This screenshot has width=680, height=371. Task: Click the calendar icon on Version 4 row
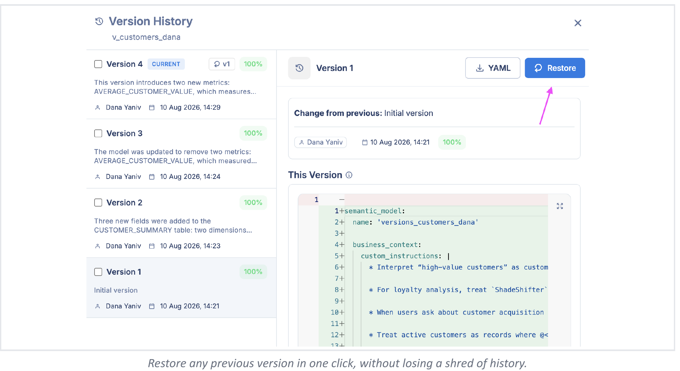pyautogui.click(x=152, y=108)
